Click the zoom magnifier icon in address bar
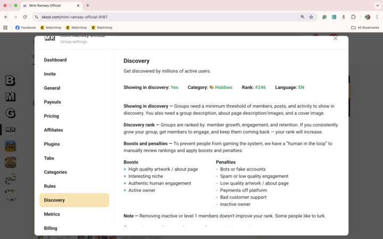 (302, 17)
